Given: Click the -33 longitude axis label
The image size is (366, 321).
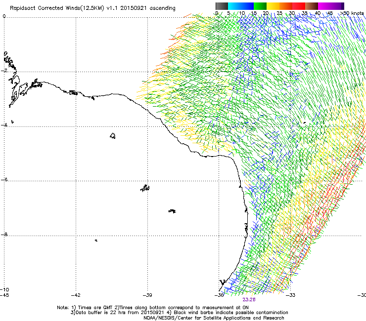Looking at the screenshot, I should click(291, 295).
